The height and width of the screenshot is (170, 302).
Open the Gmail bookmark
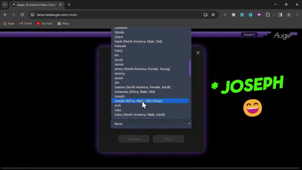click(25, 24)
